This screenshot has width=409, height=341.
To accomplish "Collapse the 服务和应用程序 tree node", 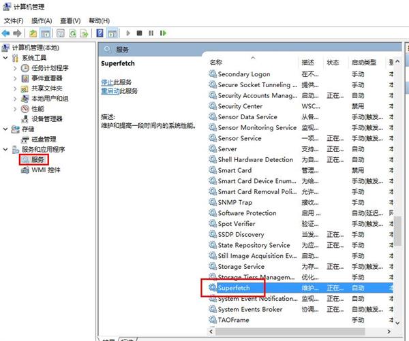I will pos(5,149).
